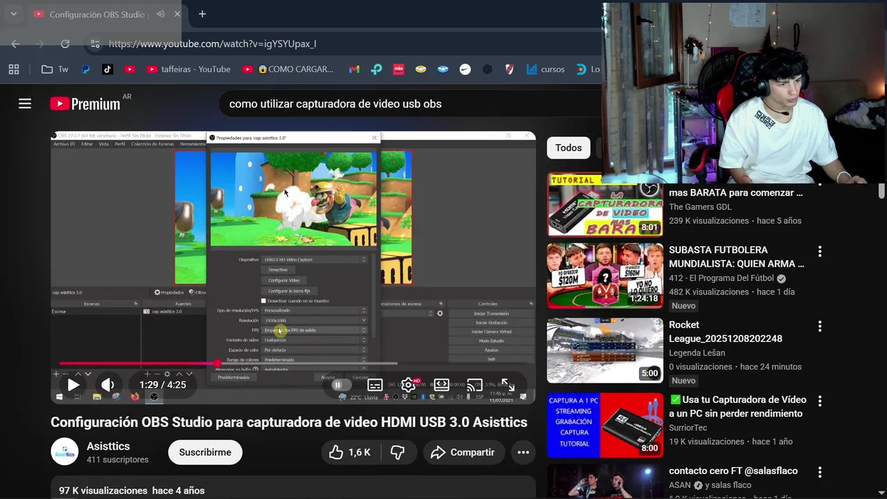Close the Configuración OBS Studio tab
This screenshot has height=499, width=887.
(x=177, y=14)
